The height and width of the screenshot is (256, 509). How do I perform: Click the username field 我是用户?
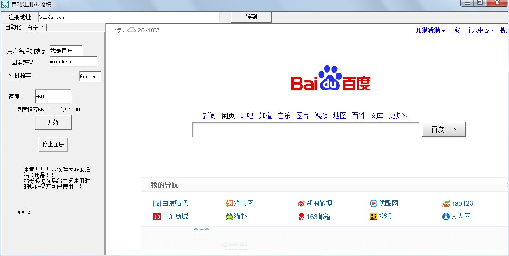66,50
